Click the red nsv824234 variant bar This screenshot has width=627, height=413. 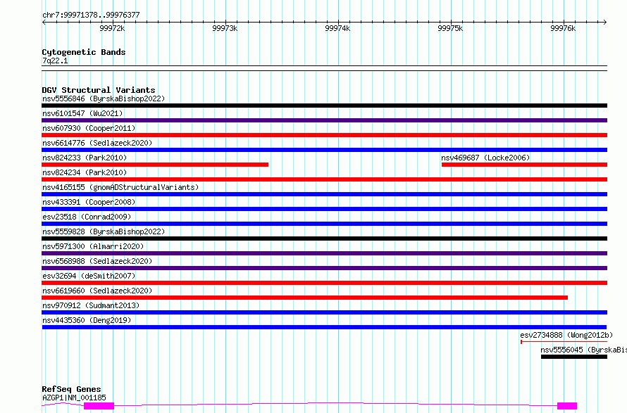coord(324,179)
